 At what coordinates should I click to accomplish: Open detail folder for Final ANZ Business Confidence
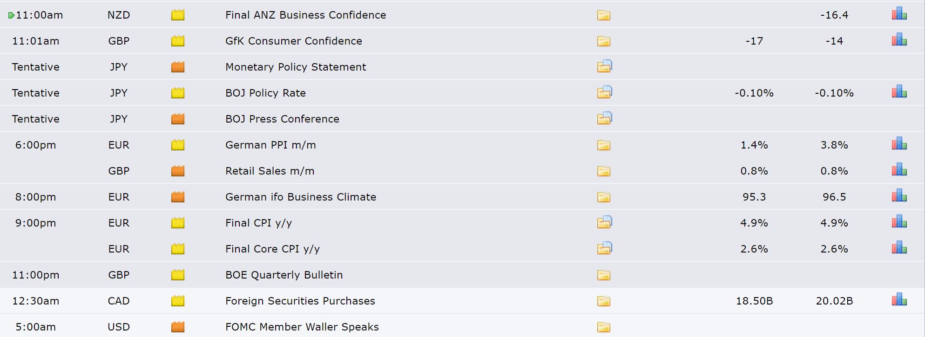[x=603, y=15]
